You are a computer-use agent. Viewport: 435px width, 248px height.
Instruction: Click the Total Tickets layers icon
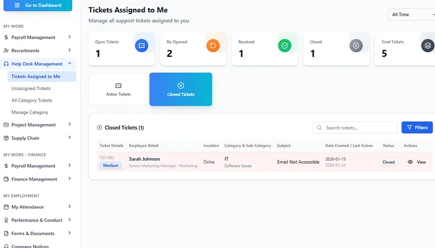tap(427, 45)
